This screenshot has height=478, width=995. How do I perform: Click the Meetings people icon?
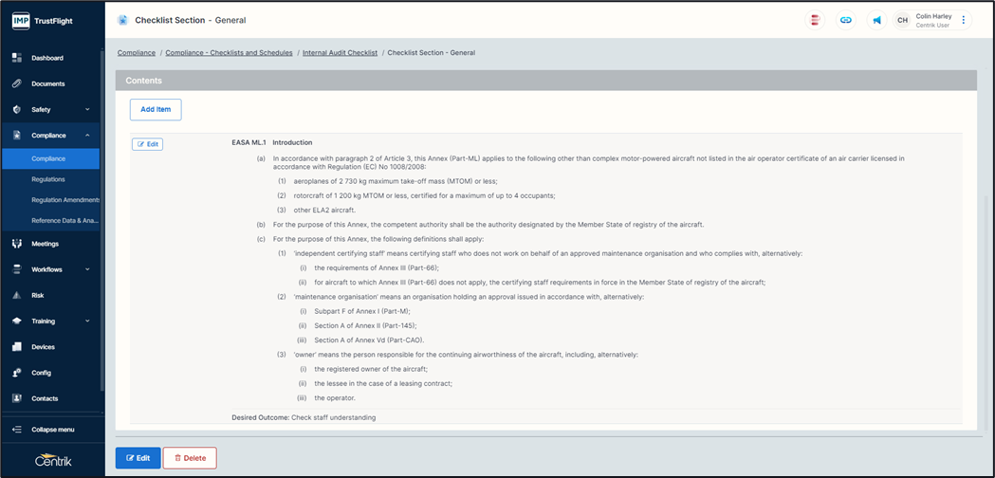[17, 244]
